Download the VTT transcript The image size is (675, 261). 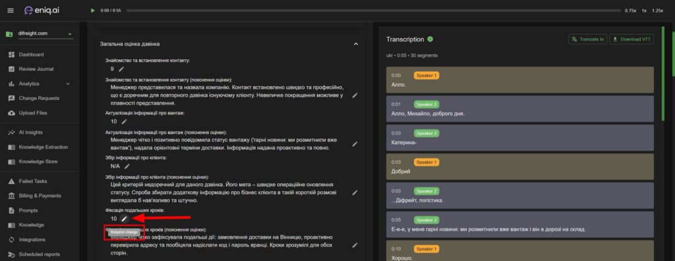point(632,39)
